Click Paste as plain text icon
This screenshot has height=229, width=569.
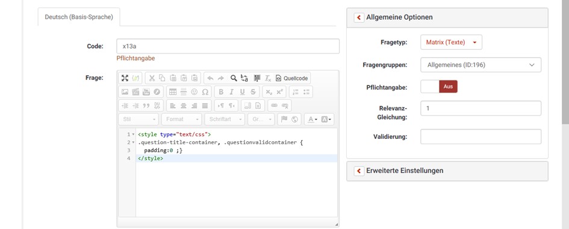184,78
